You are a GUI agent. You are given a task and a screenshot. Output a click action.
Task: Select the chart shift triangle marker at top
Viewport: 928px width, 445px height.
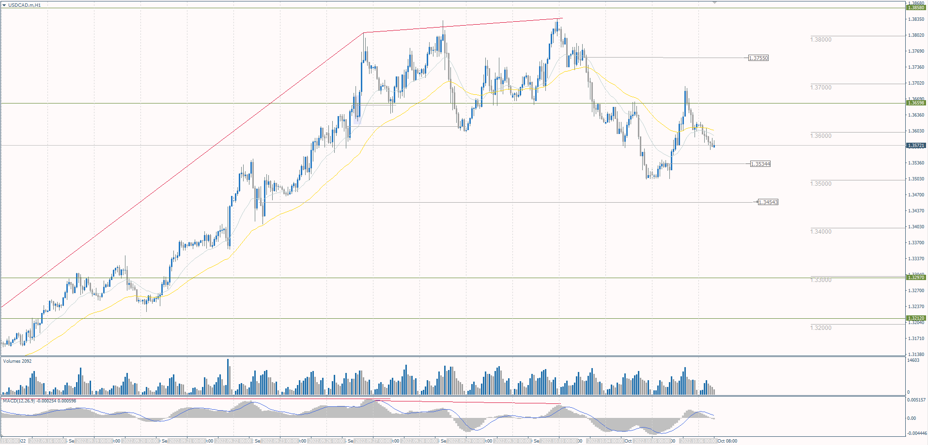[714, 2]
